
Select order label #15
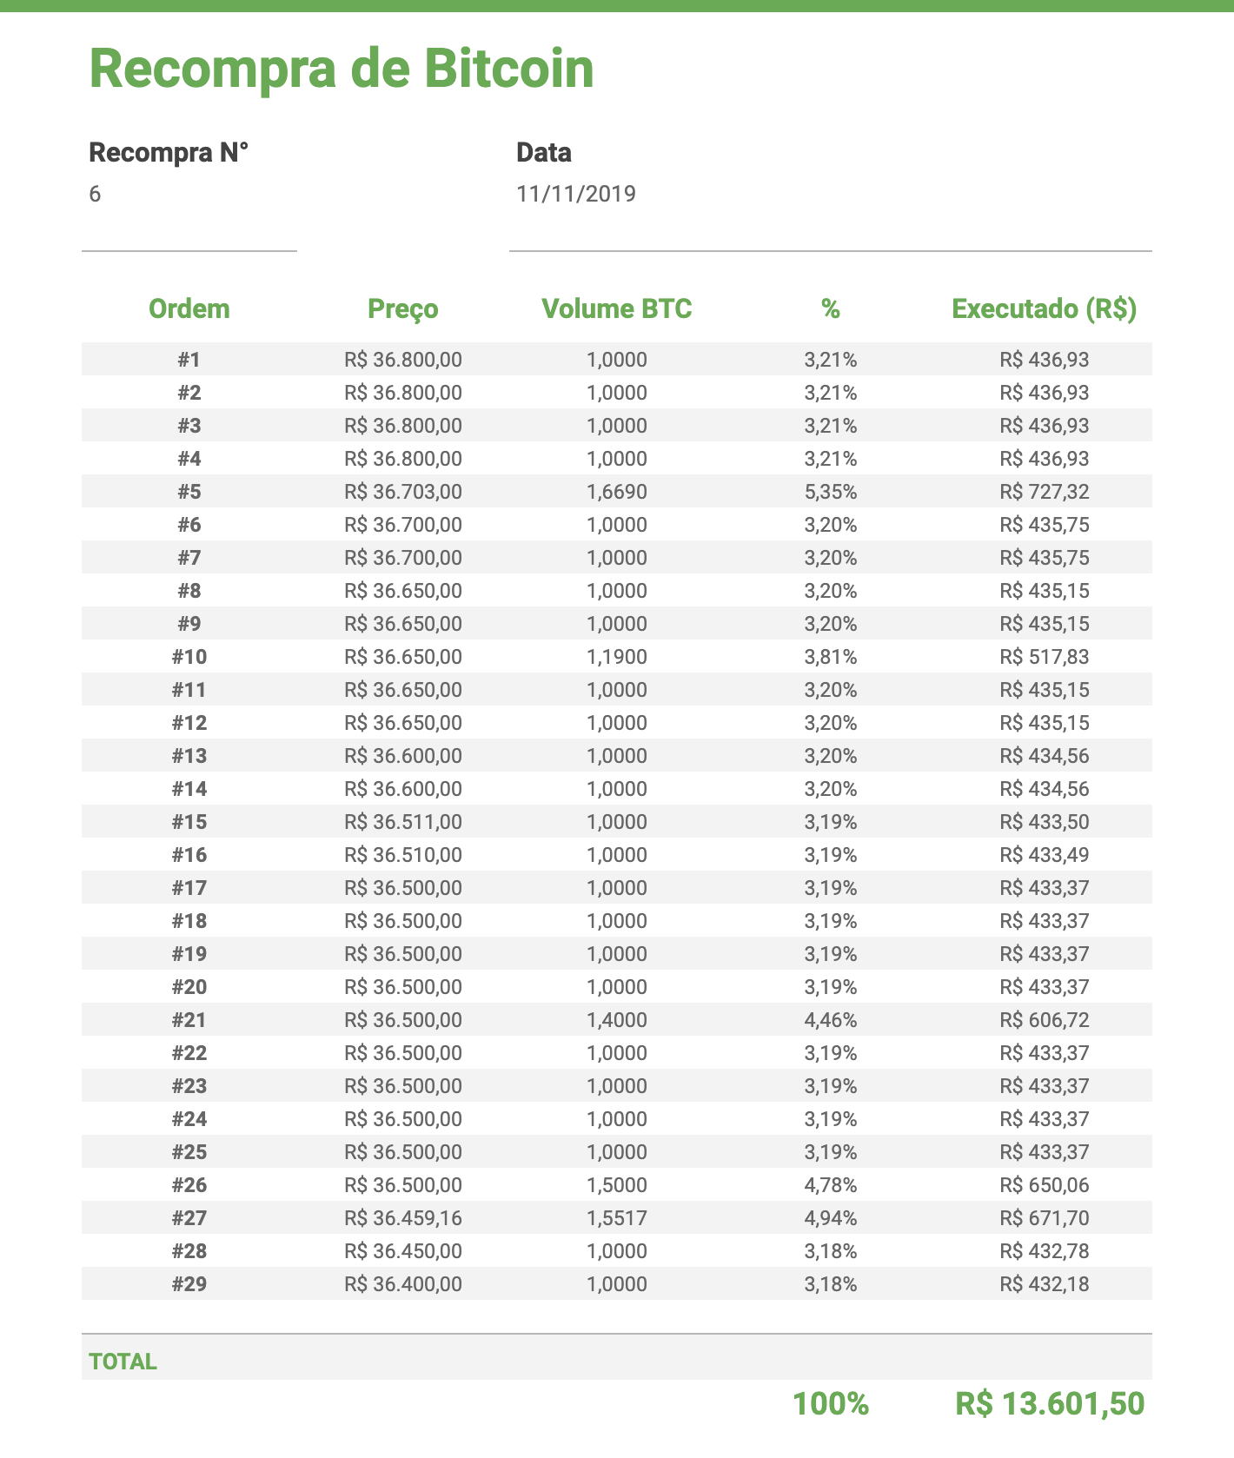pyautogui.click(x=189, y=822)
